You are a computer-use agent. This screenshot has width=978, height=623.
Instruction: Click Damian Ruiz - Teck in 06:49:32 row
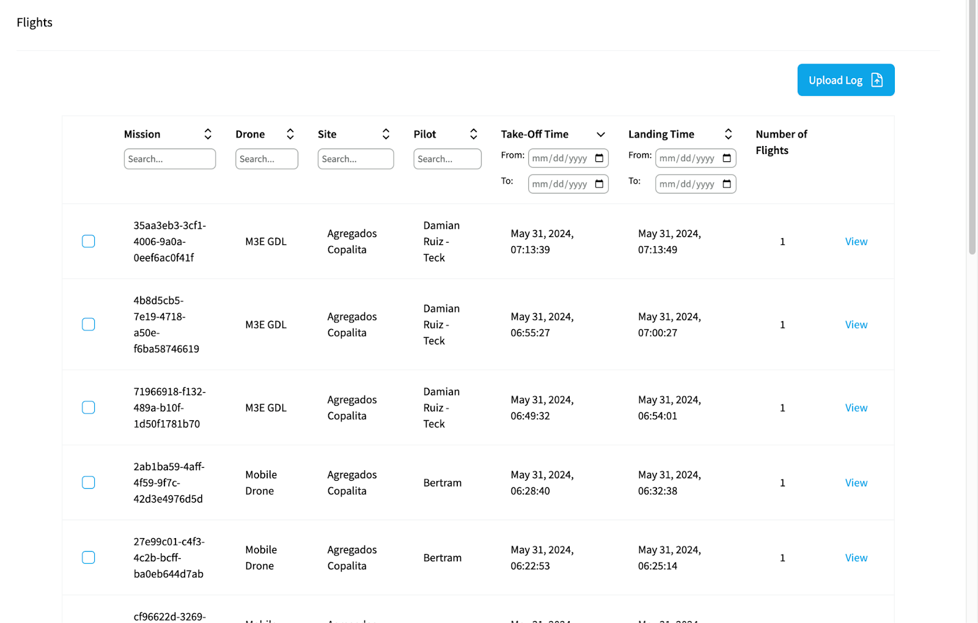(441, 407)
